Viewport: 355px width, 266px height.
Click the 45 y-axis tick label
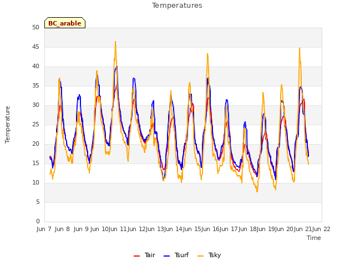click(x=35, y=47)
